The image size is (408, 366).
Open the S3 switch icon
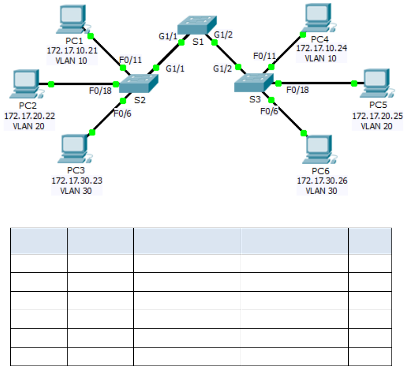pyautogui.click(x=253, y=83)
